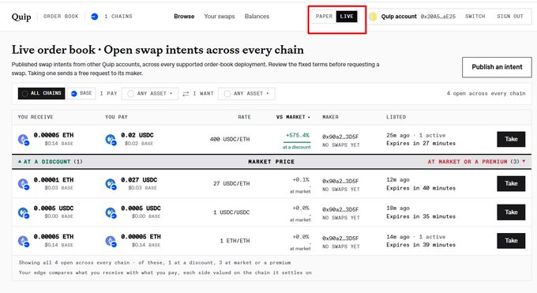Open the I WANT any asset dropdown
The image size is (537, 293).
246,93
